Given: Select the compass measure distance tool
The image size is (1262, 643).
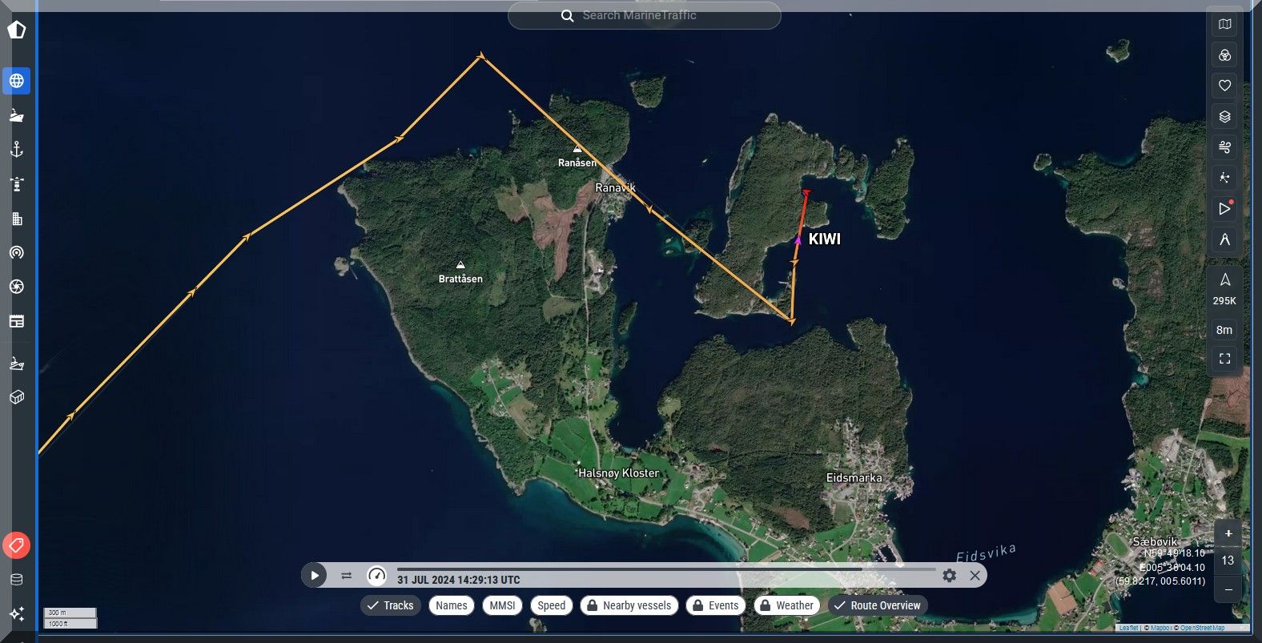Looking at the screenshot, I should tap(1224, 239).
